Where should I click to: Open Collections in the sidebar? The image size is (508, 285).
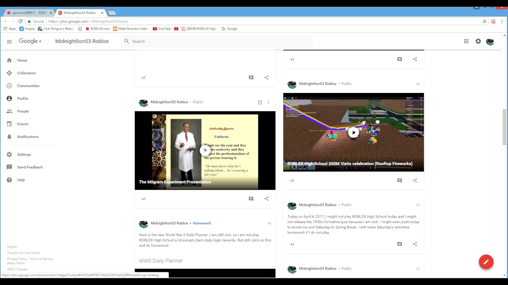click(x=26, y=73)
